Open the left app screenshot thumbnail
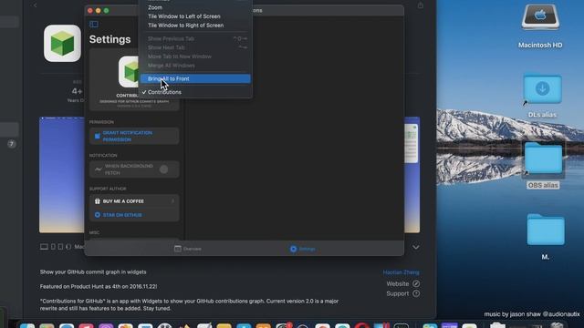The image size is (584, 328). [62, 175]
